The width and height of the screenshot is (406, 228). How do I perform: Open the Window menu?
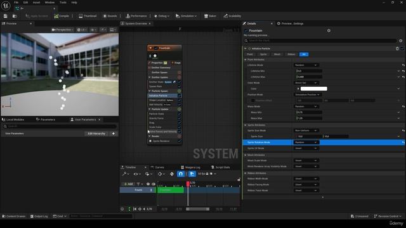[x=49, y=3]
